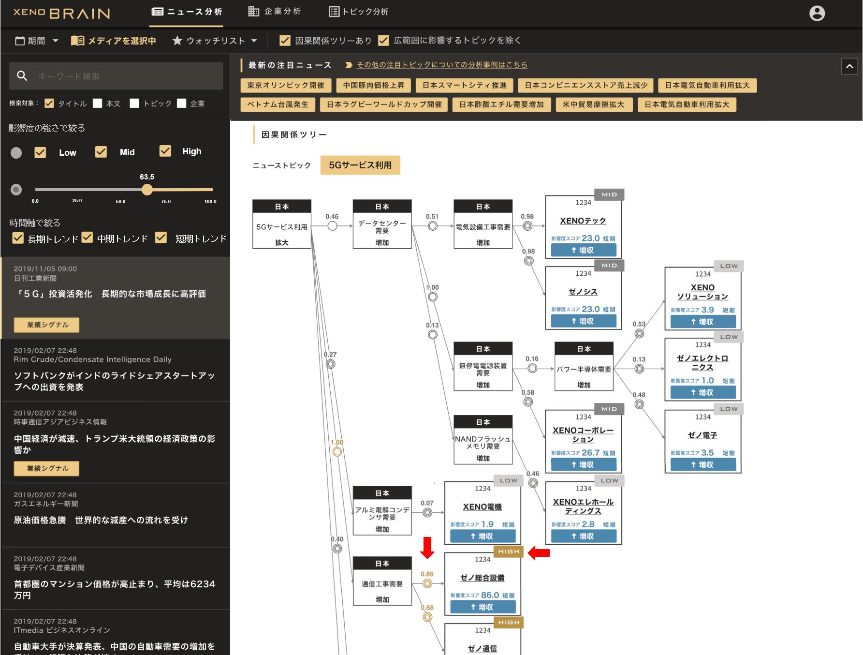Click the impact slider handle at 63.5
Viewport: 863px width, 655px height.
pyautogui.click(x=147, y=190)
